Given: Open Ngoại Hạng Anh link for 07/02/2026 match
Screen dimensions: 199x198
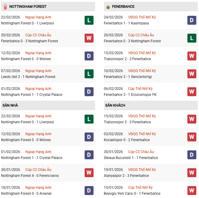Looking at the screenshot, I should point(38,71).
